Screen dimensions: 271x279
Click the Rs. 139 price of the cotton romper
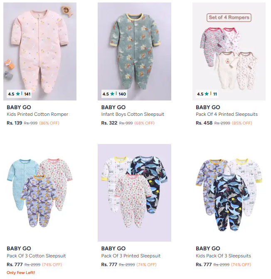tap(15, 123)
